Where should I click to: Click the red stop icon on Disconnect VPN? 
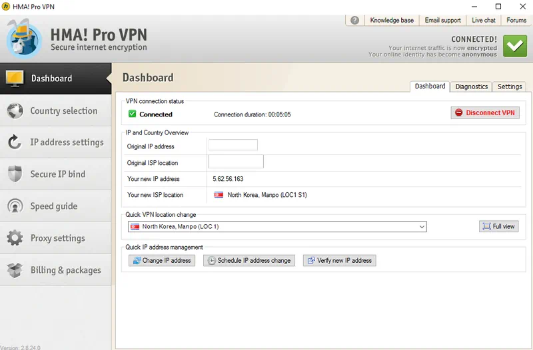coord(458,112)
